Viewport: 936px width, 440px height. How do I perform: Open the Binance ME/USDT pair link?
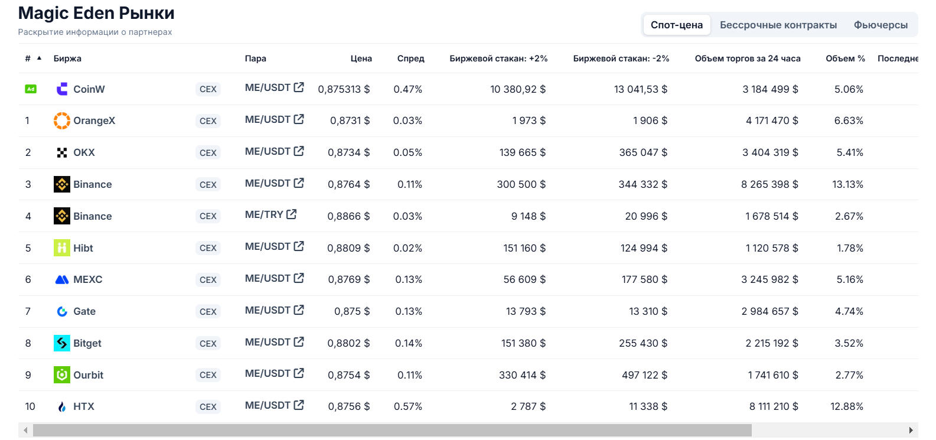coord(268,183)
